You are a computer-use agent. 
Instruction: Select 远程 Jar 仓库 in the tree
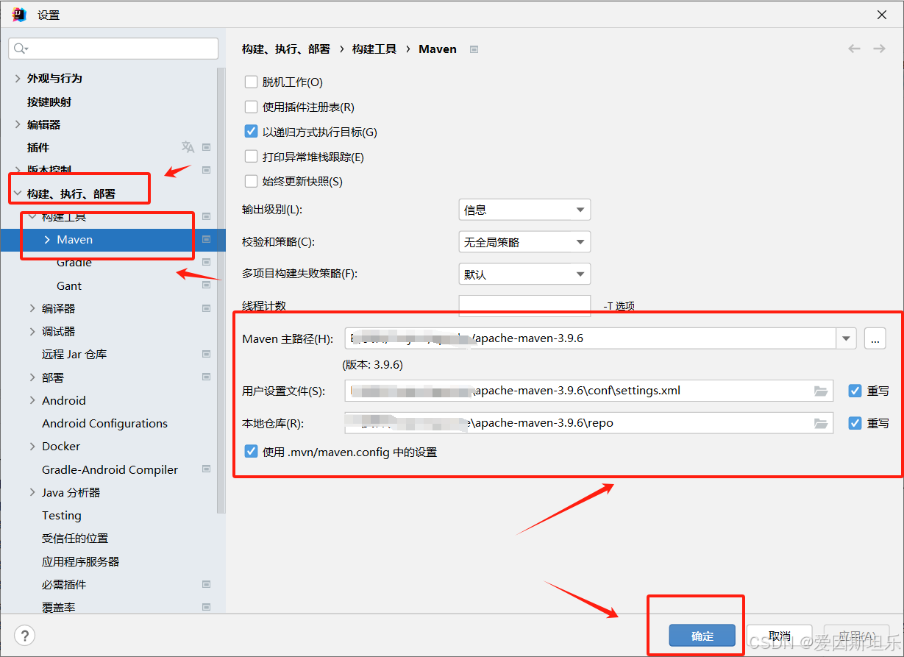pos(74,354)
